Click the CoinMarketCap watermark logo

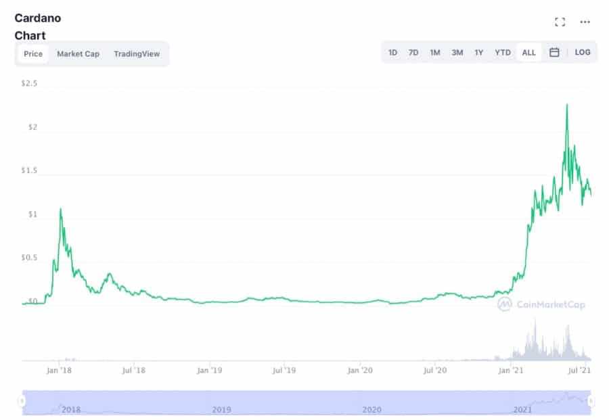pyautogui.click(x=506, y=305)
